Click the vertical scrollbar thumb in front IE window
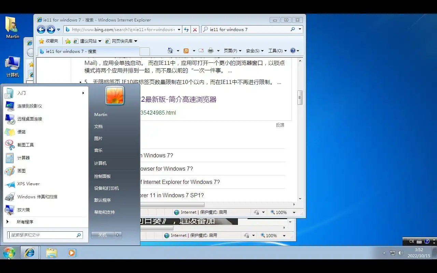 coord(300,98)
